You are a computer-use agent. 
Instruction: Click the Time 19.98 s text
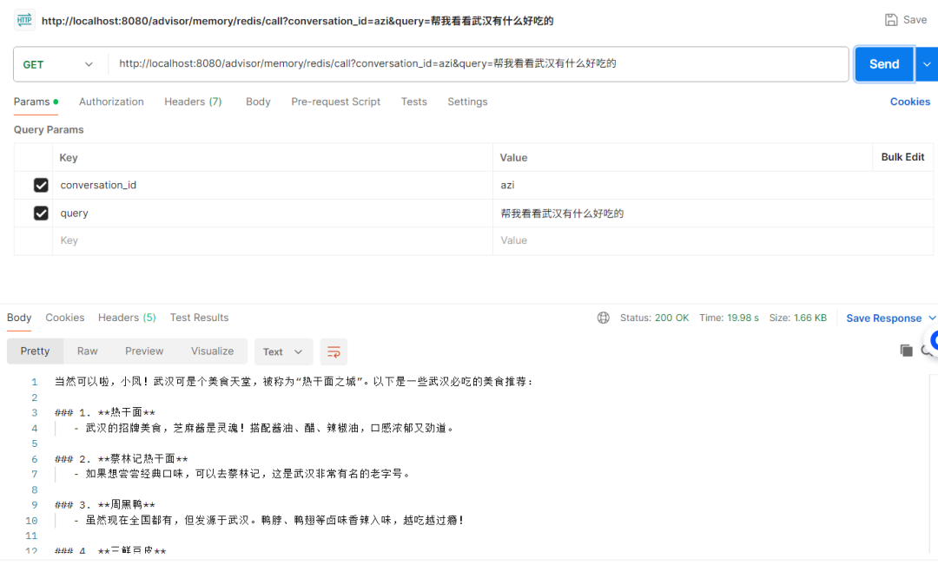coord(730,318)
